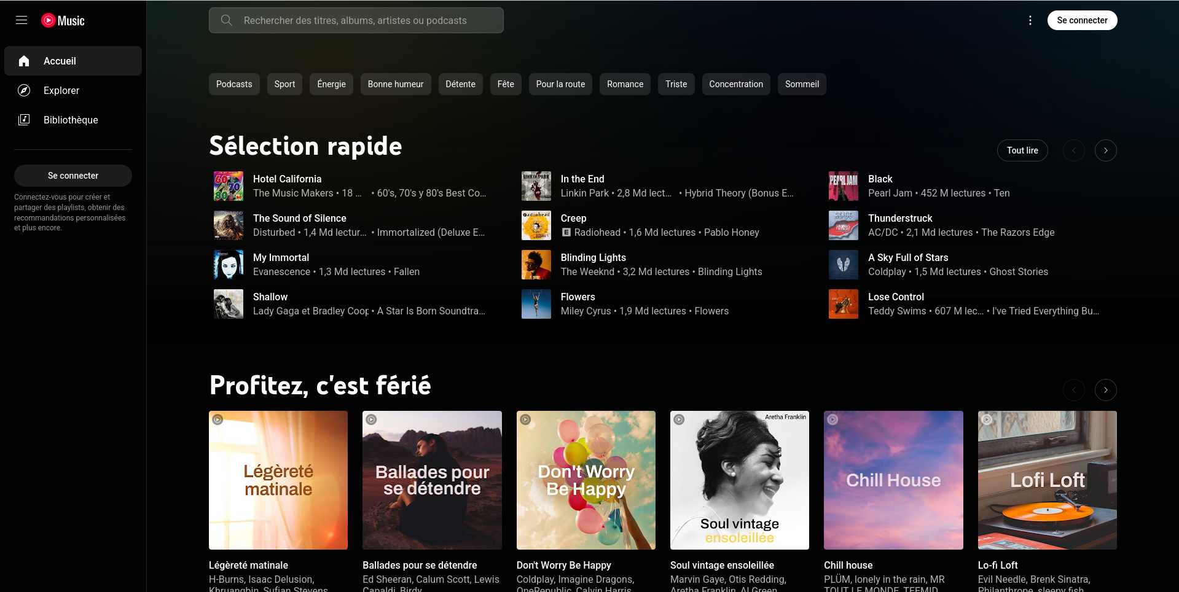Filter by the Concentration chip
The height and width of the screenshot is (592, 1179).
pyautogui.click(x=735, y=84)
